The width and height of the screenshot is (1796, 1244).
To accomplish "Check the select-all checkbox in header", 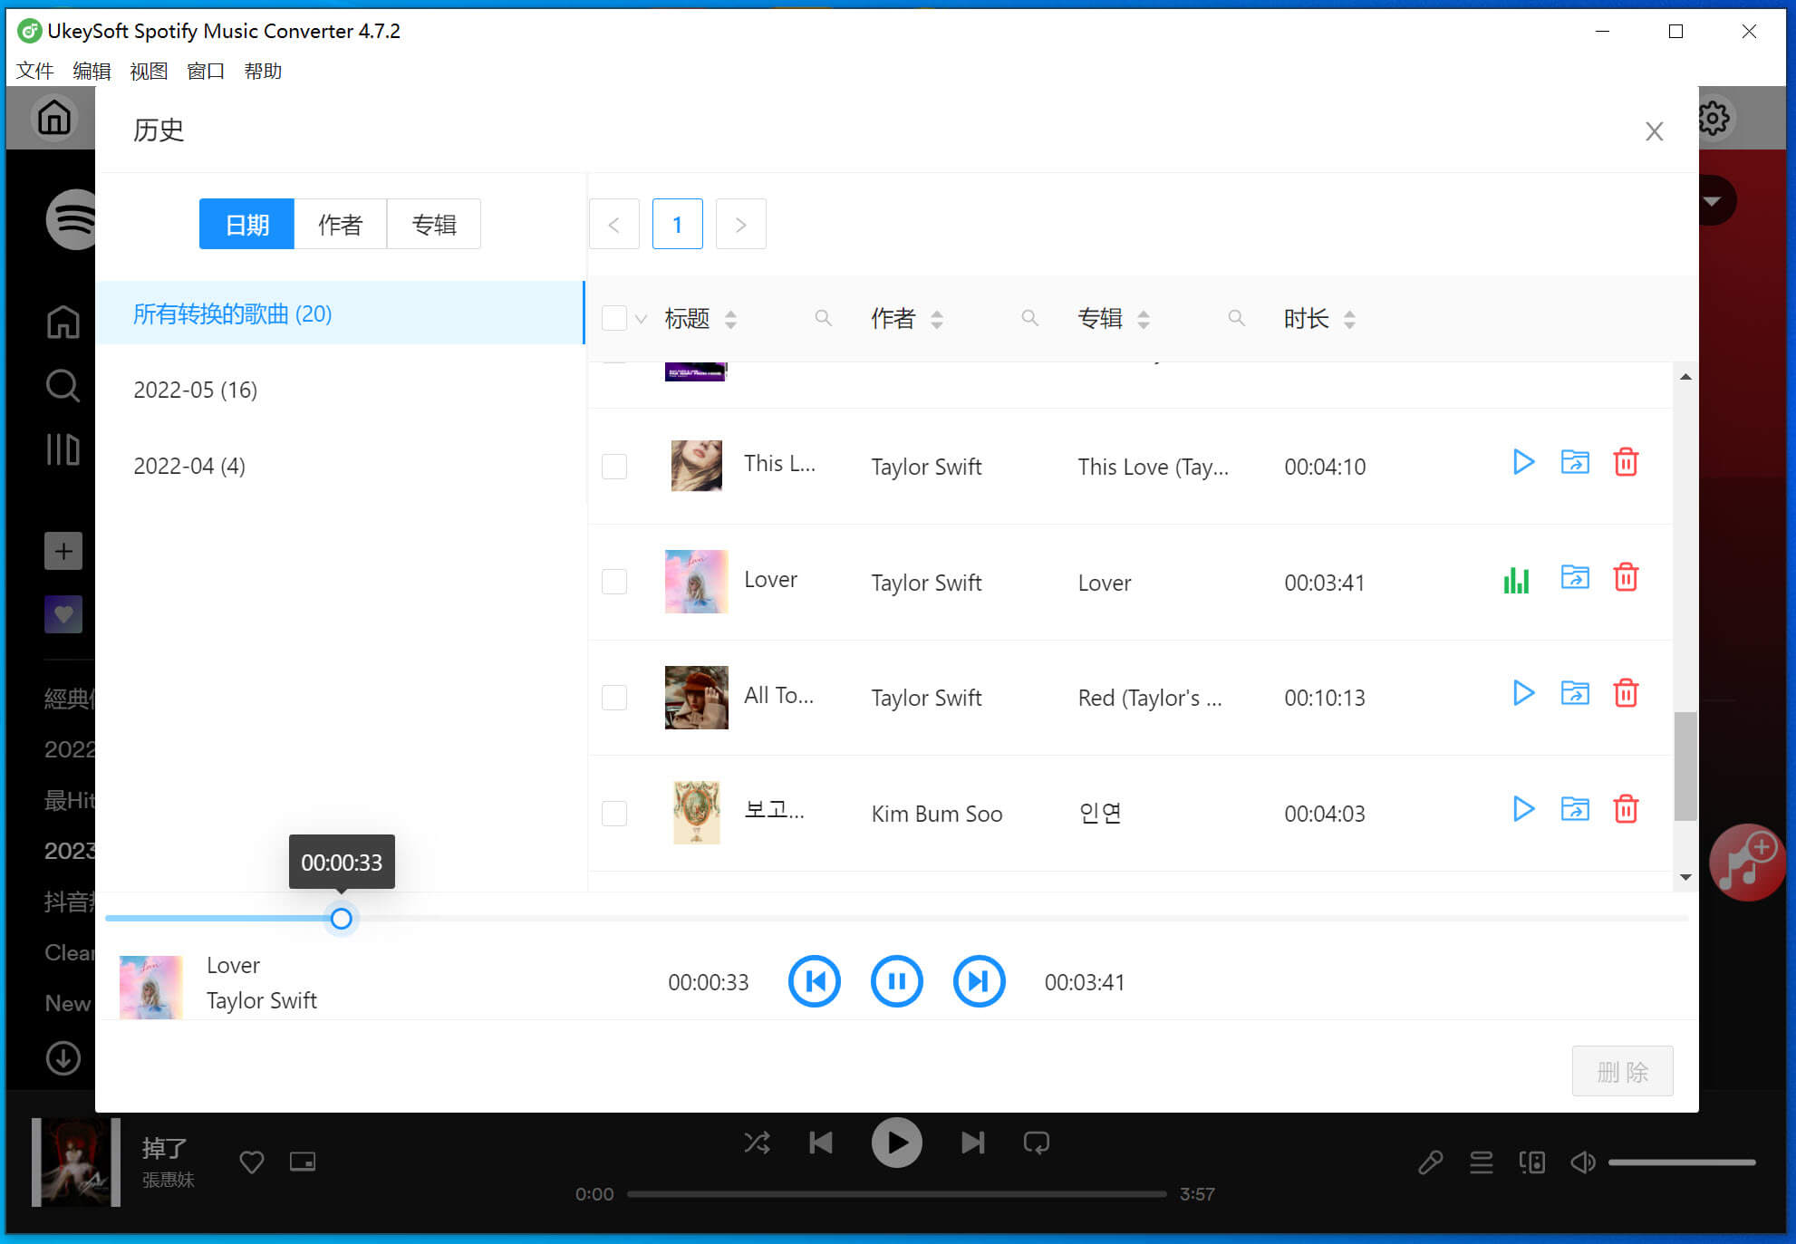I will point(614,318).
